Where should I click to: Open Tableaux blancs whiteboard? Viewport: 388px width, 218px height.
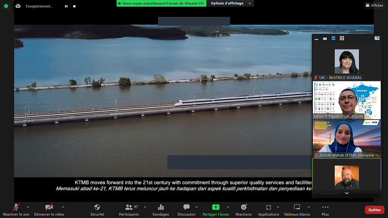296,207
